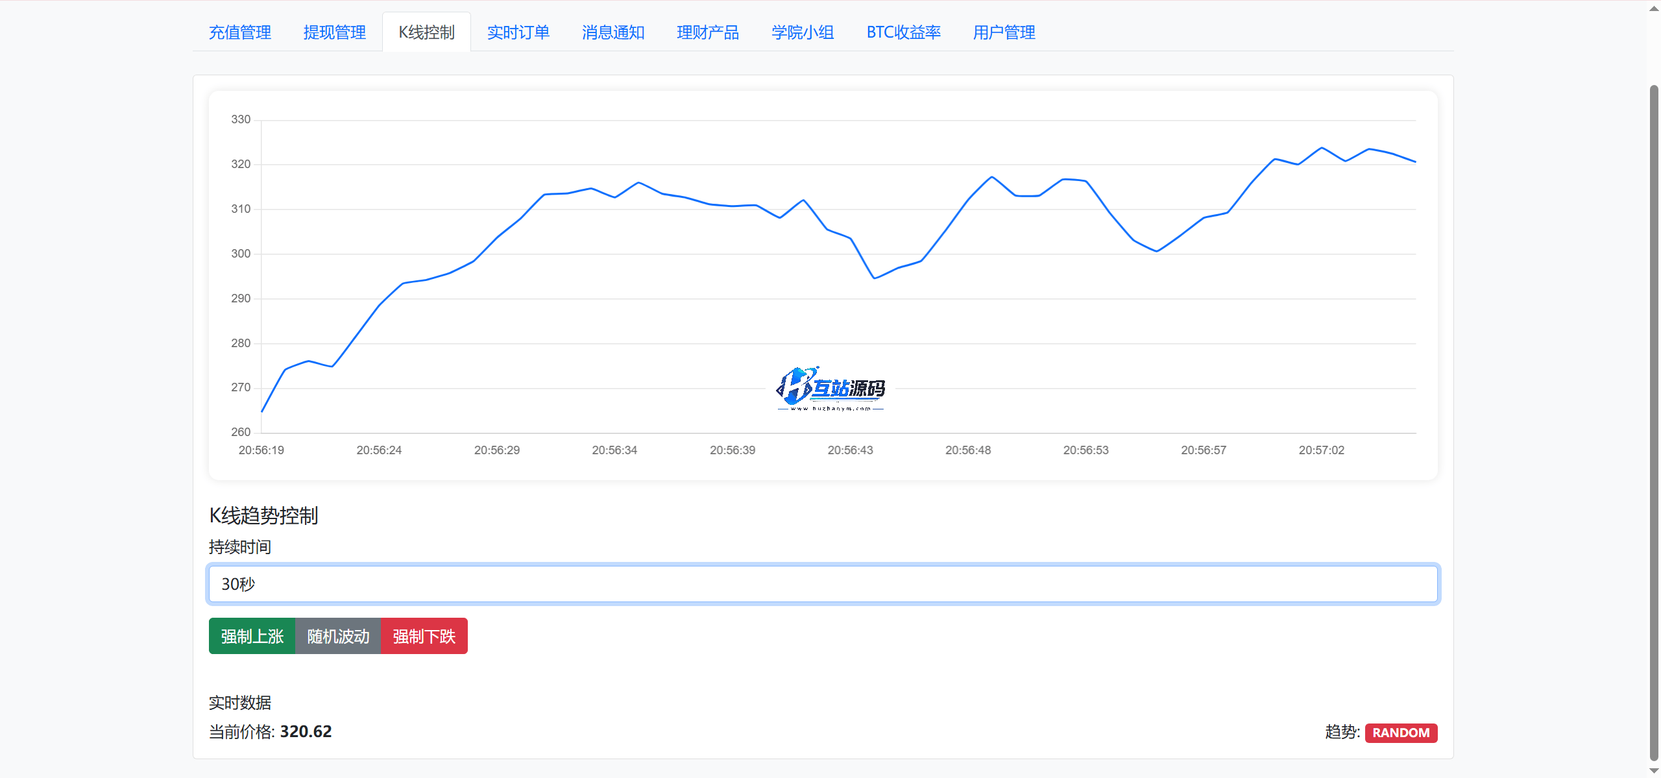This screenshot has height=778, width=1661.
Task: Click the 互站源码 watermark logo
Action: click(830, 388)
